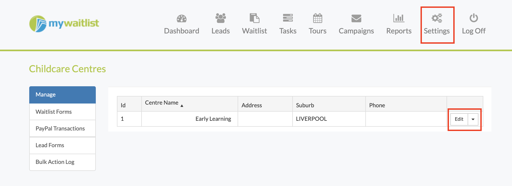Image resolution: width=512 pixels, height=186 pixels.
Task: Select the Id cell showing '1'
Action: pyautogui.click(x=129, y=119)
